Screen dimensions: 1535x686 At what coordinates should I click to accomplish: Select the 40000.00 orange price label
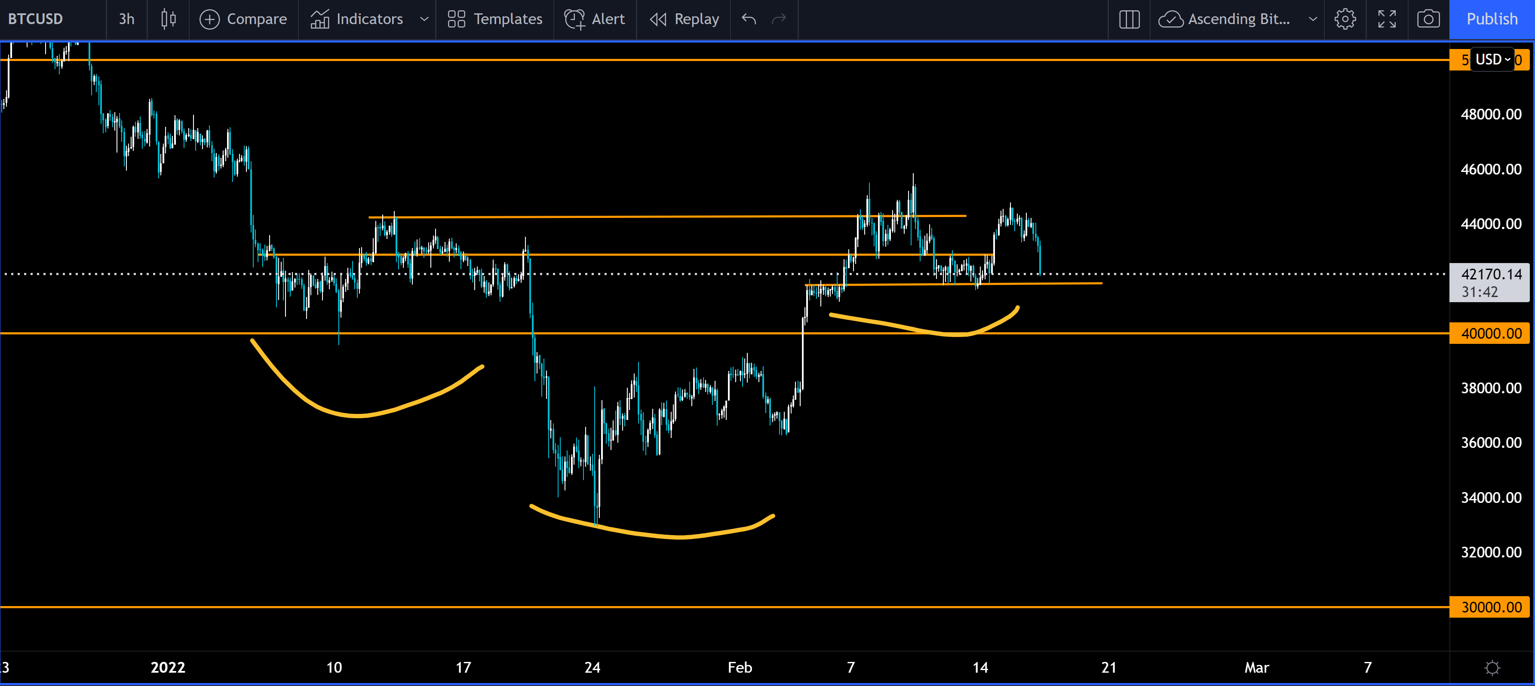[x=1491, y=334]
